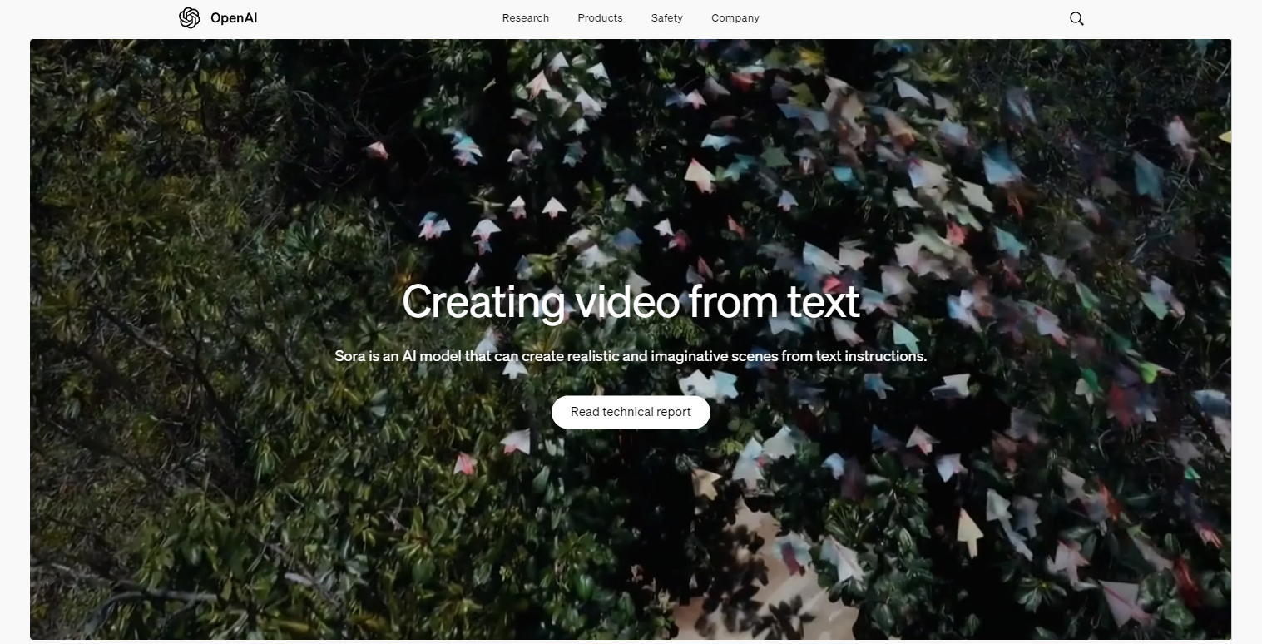Viewport: 1262px width, 644px height.
Task: Click the "Creating video from text" headline
Action: point(630,302)
